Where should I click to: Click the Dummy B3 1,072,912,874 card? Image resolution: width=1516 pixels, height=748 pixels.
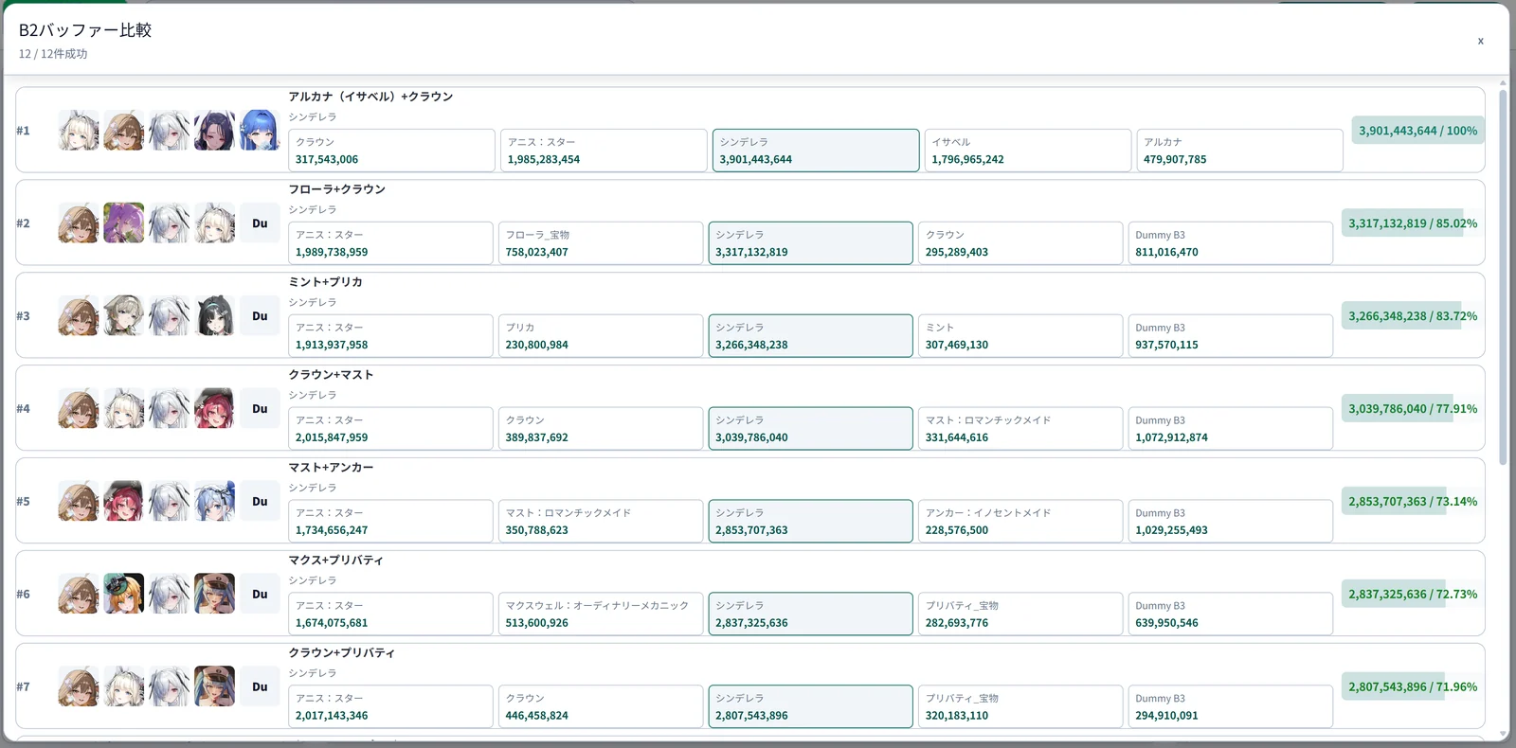1231,429
